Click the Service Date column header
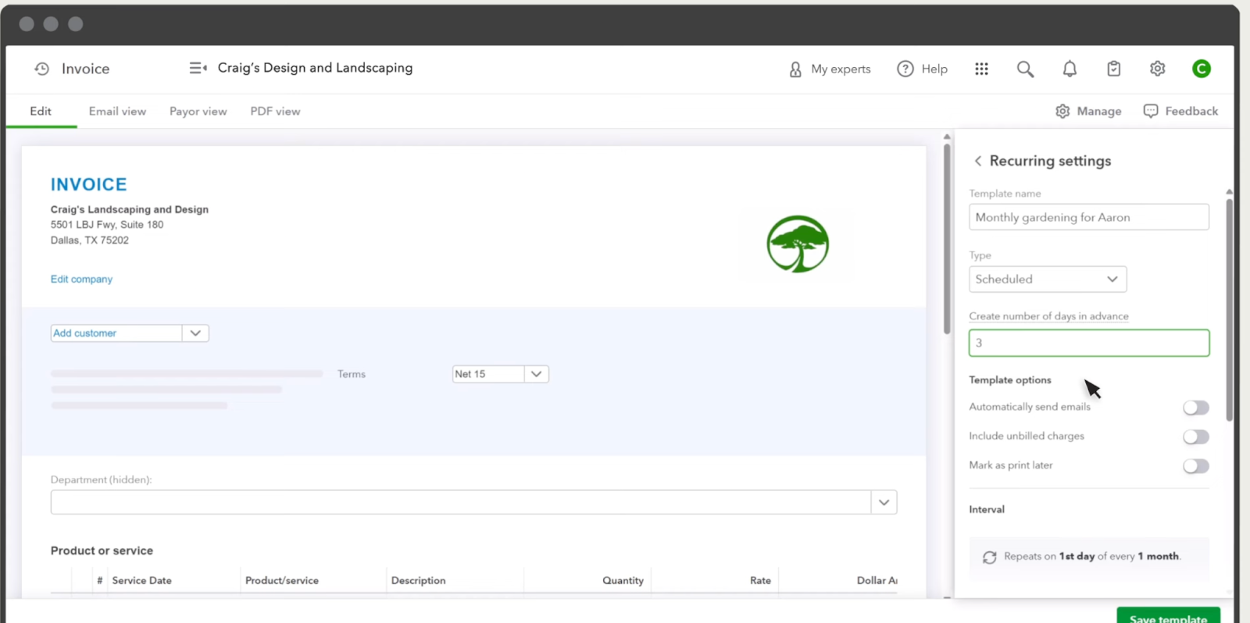Image resolution: width=1250 pixels, height=623 pixels. tap(141, 580)
